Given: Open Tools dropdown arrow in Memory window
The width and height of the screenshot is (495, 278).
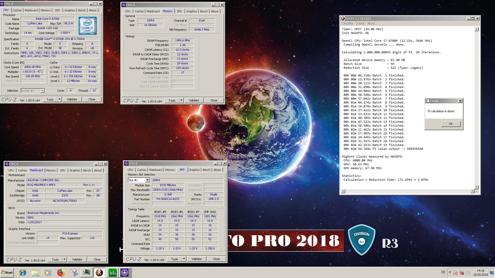Looking at the screenshot, I should click(181, 100).
